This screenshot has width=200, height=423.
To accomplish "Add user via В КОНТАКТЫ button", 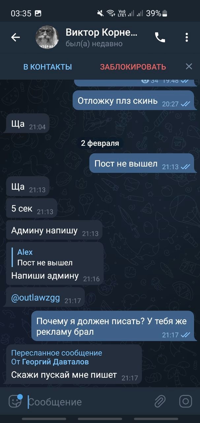I will coord(48,67).
